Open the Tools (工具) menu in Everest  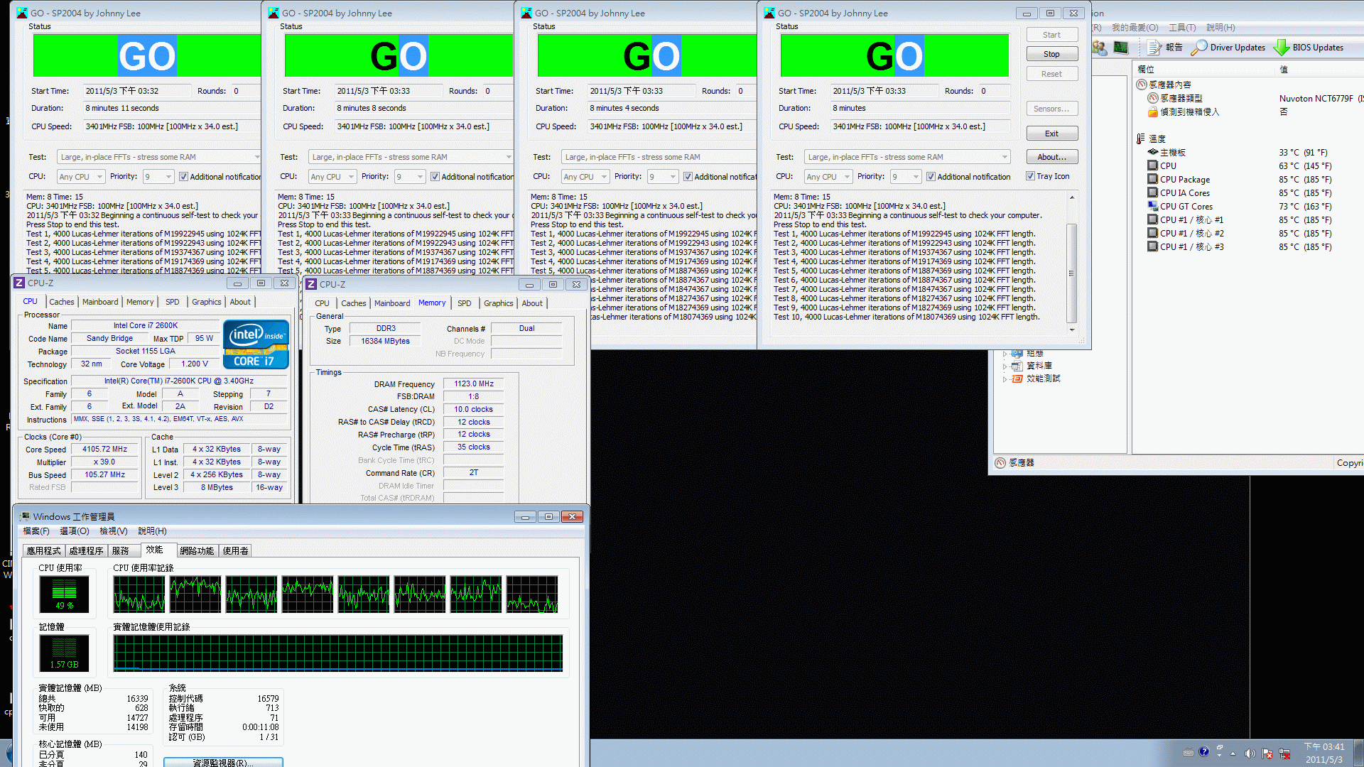click(x=1182, y=28)
